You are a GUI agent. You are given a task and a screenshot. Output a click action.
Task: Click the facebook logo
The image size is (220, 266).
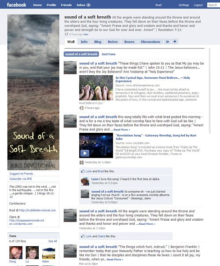click(16, 5)
